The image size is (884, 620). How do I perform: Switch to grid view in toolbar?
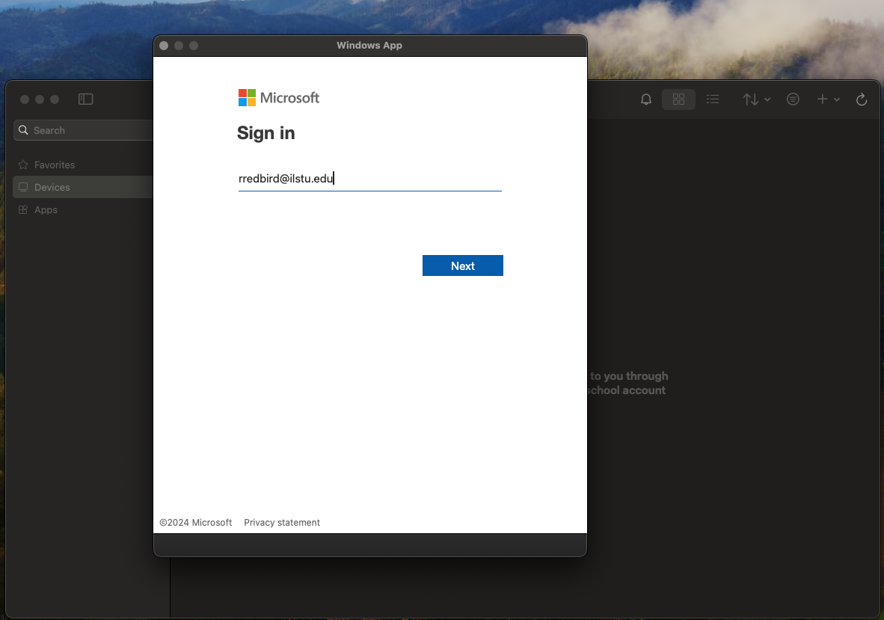click(x=678, y=99)
